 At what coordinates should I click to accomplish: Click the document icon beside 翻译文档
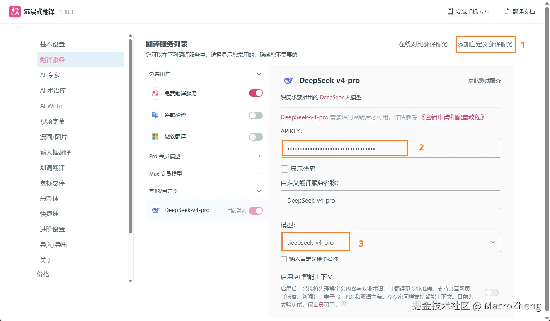point(506,12)
